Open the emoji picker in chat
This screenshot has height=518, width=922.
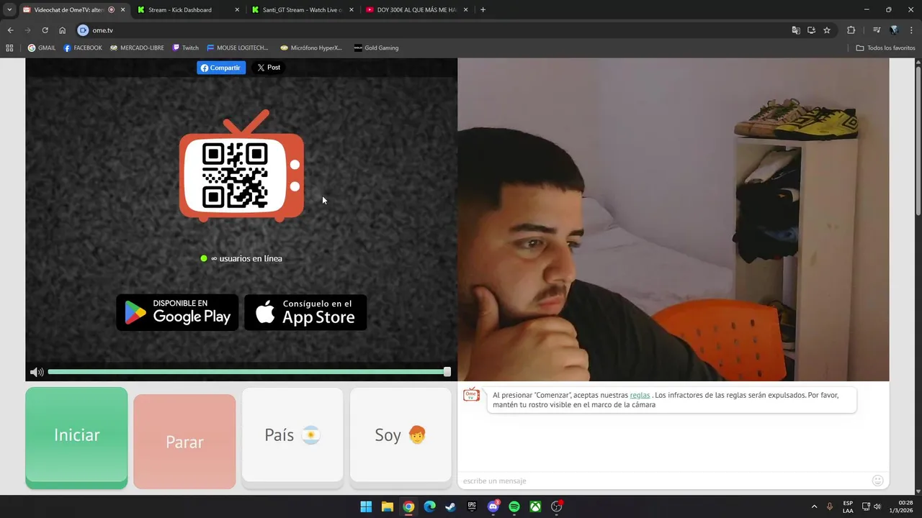(x=877, y=481)
